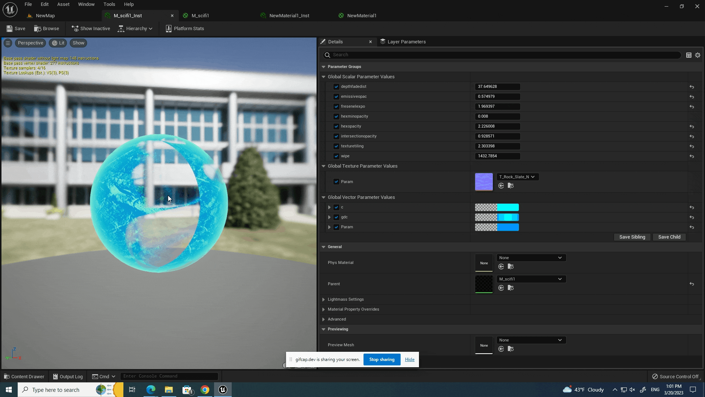Reset emissiveopac to default value
This screenshot has width=705, height=397.
692,97
